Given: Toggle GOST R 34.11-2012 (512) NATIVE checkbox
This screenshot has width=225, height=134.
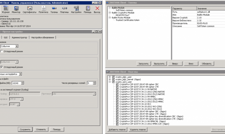Looking at the screenshot, I should coord(117,94).
